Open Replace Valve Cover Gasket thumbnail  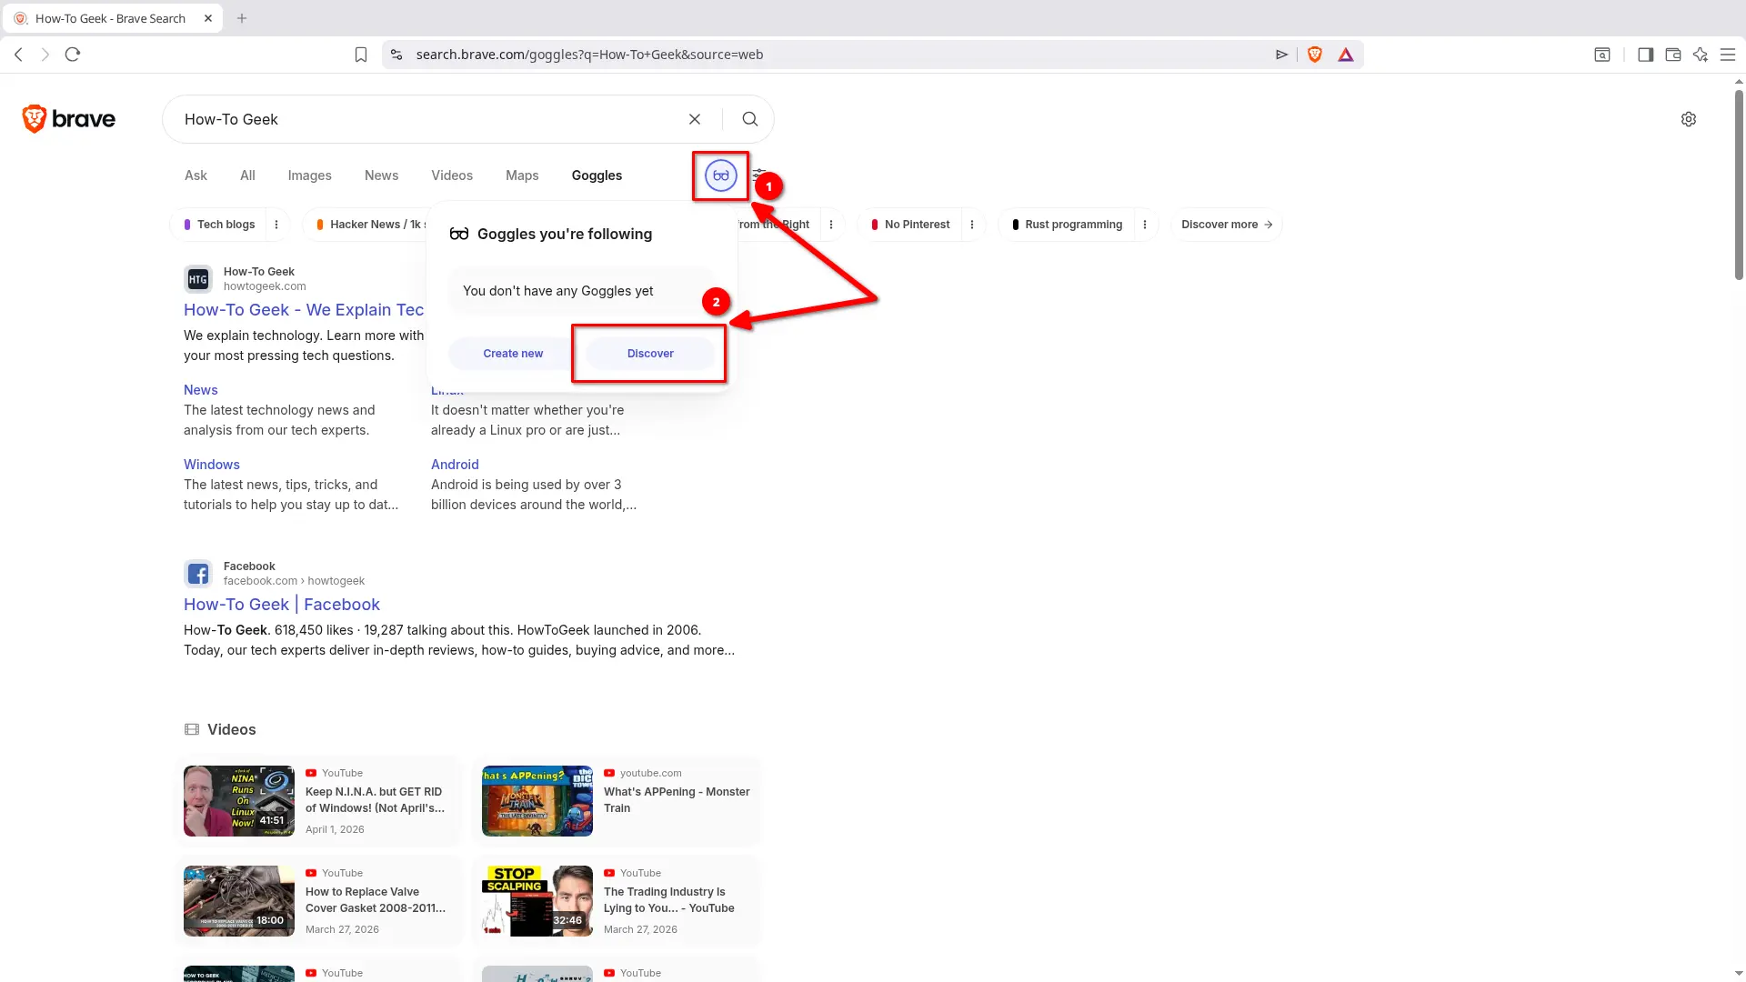(239, 901)
